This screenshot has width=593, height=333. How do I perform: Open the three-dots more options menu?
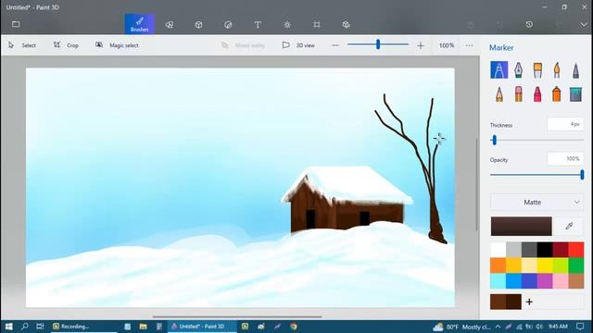coord(470,45)
